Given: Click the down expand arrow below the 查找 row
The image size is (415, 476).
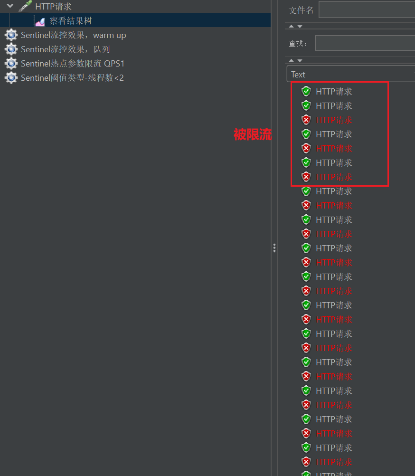Looking at the screenshot, I should point(300,60).
